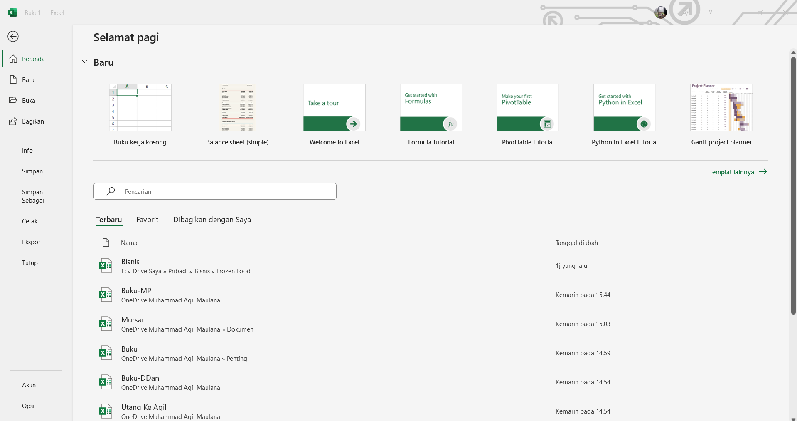
Task: Open the Buku-MP workbook
Action: click(x=430, y=295)
